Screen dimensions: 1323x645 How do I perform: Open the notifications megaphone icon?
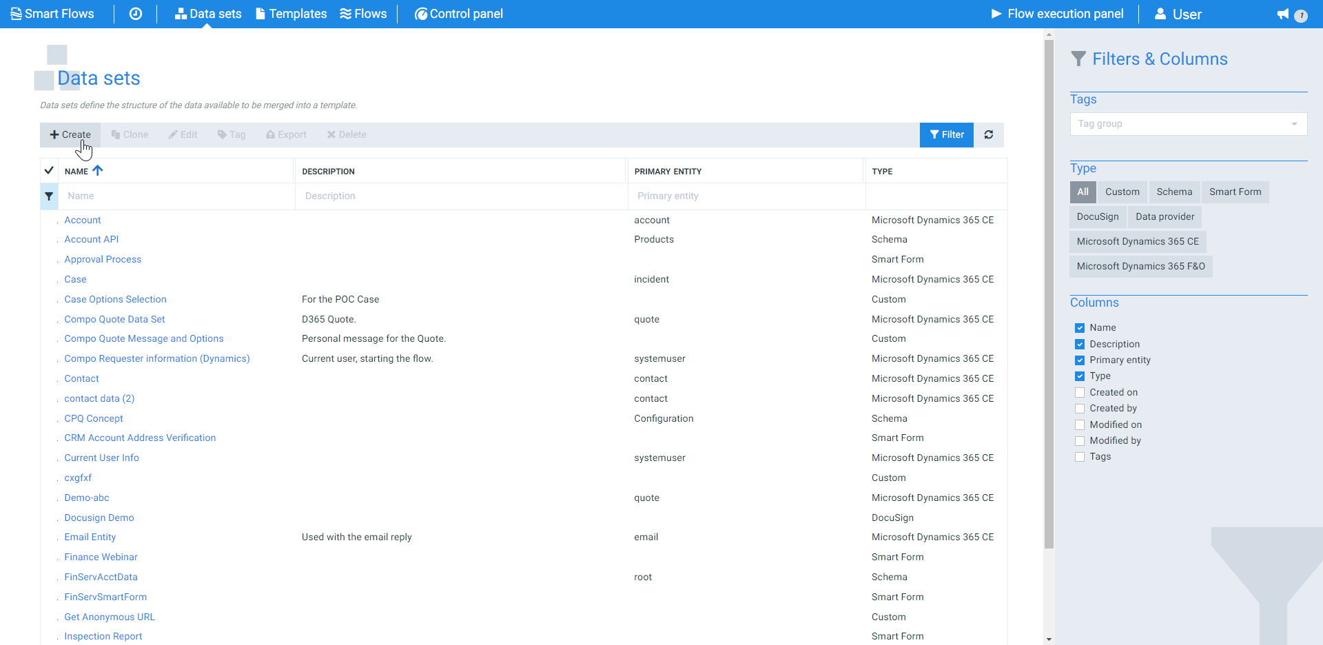pyautogui.click(x=1282, y=14)
